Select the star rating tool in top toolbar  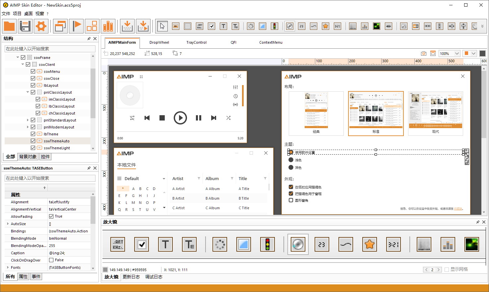(326, 26)
